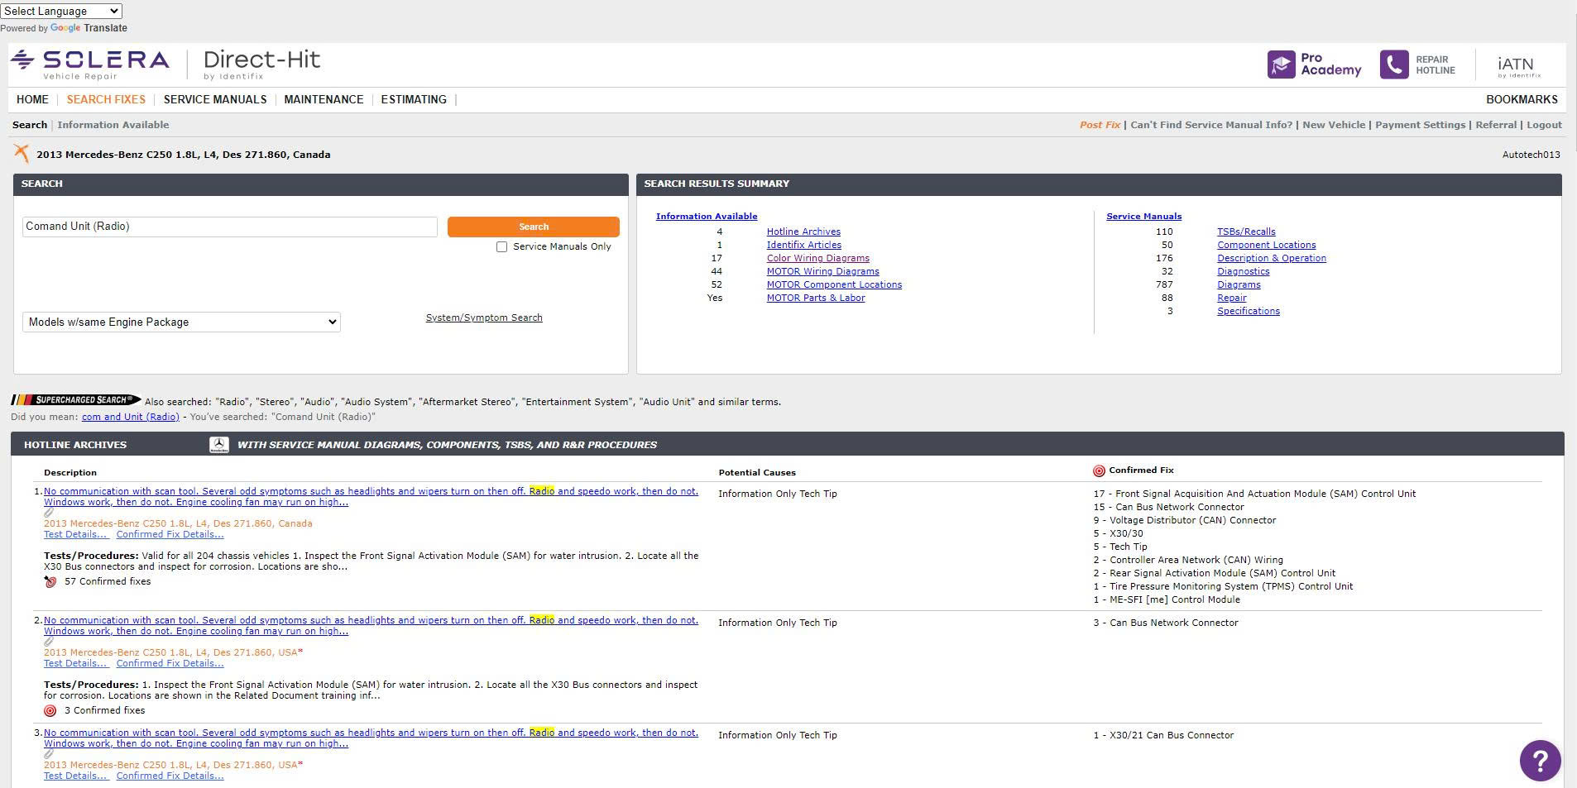Open the Color Wiring Diagrams link
Viewport: 1577px width, 788px height.
(817, 258)
